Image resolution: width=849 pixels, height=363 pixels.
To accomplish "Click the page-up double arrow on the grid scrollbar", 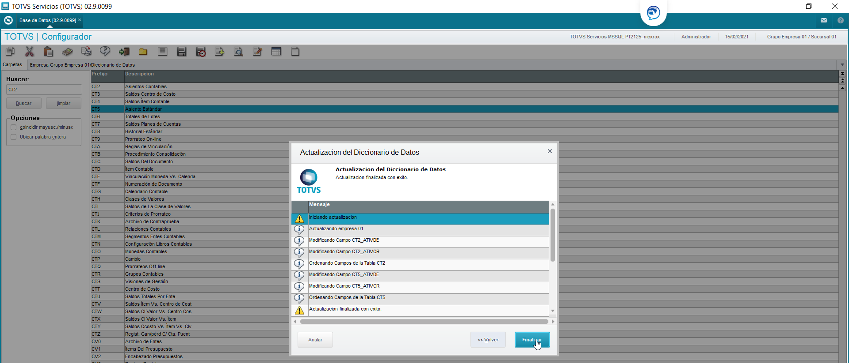I will [x=842, y=81].
